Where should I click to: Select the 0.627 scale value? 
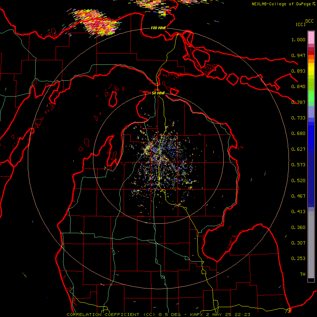tap(298, 149)
